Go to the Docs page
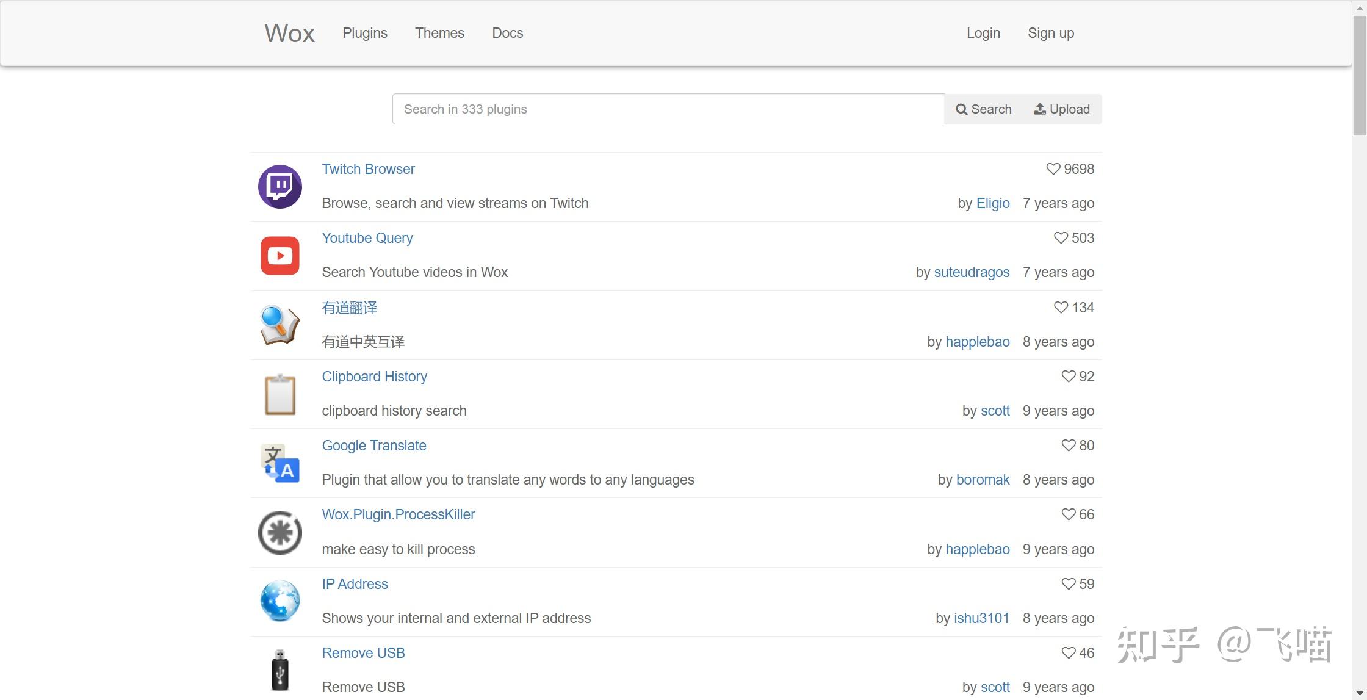Viewport: 1367px width, 700px height. [507, 33]
